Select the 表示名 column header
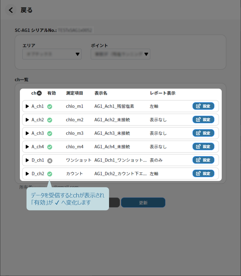The height and width of the screenshot is (276, 241). point(101,93)
